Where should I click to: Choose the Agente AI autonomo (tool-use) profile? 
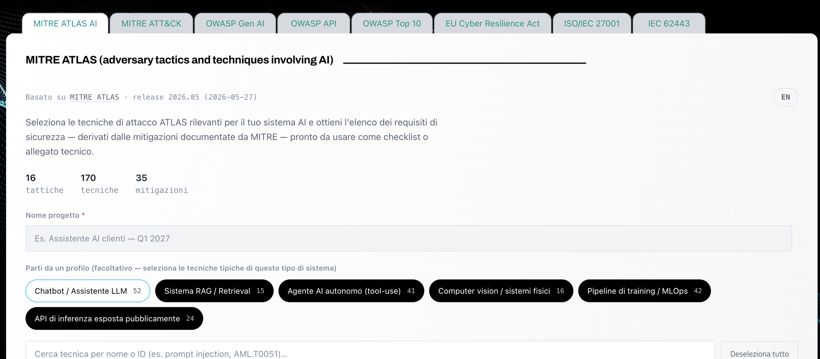tap(351, 291)
